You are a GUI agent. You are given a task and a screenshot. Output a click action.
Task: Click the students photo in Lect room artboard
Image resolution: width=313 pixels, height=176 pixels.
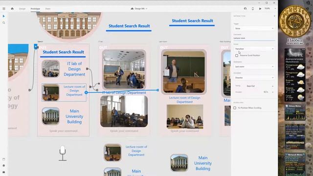185,117
